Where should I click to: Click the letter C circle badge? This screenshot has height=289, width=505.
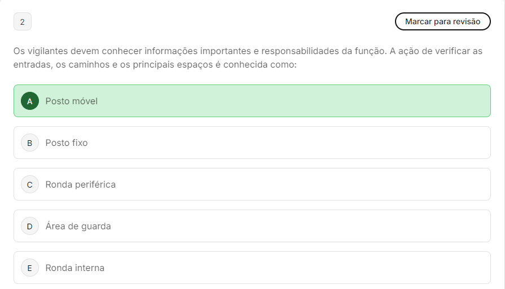30,184
